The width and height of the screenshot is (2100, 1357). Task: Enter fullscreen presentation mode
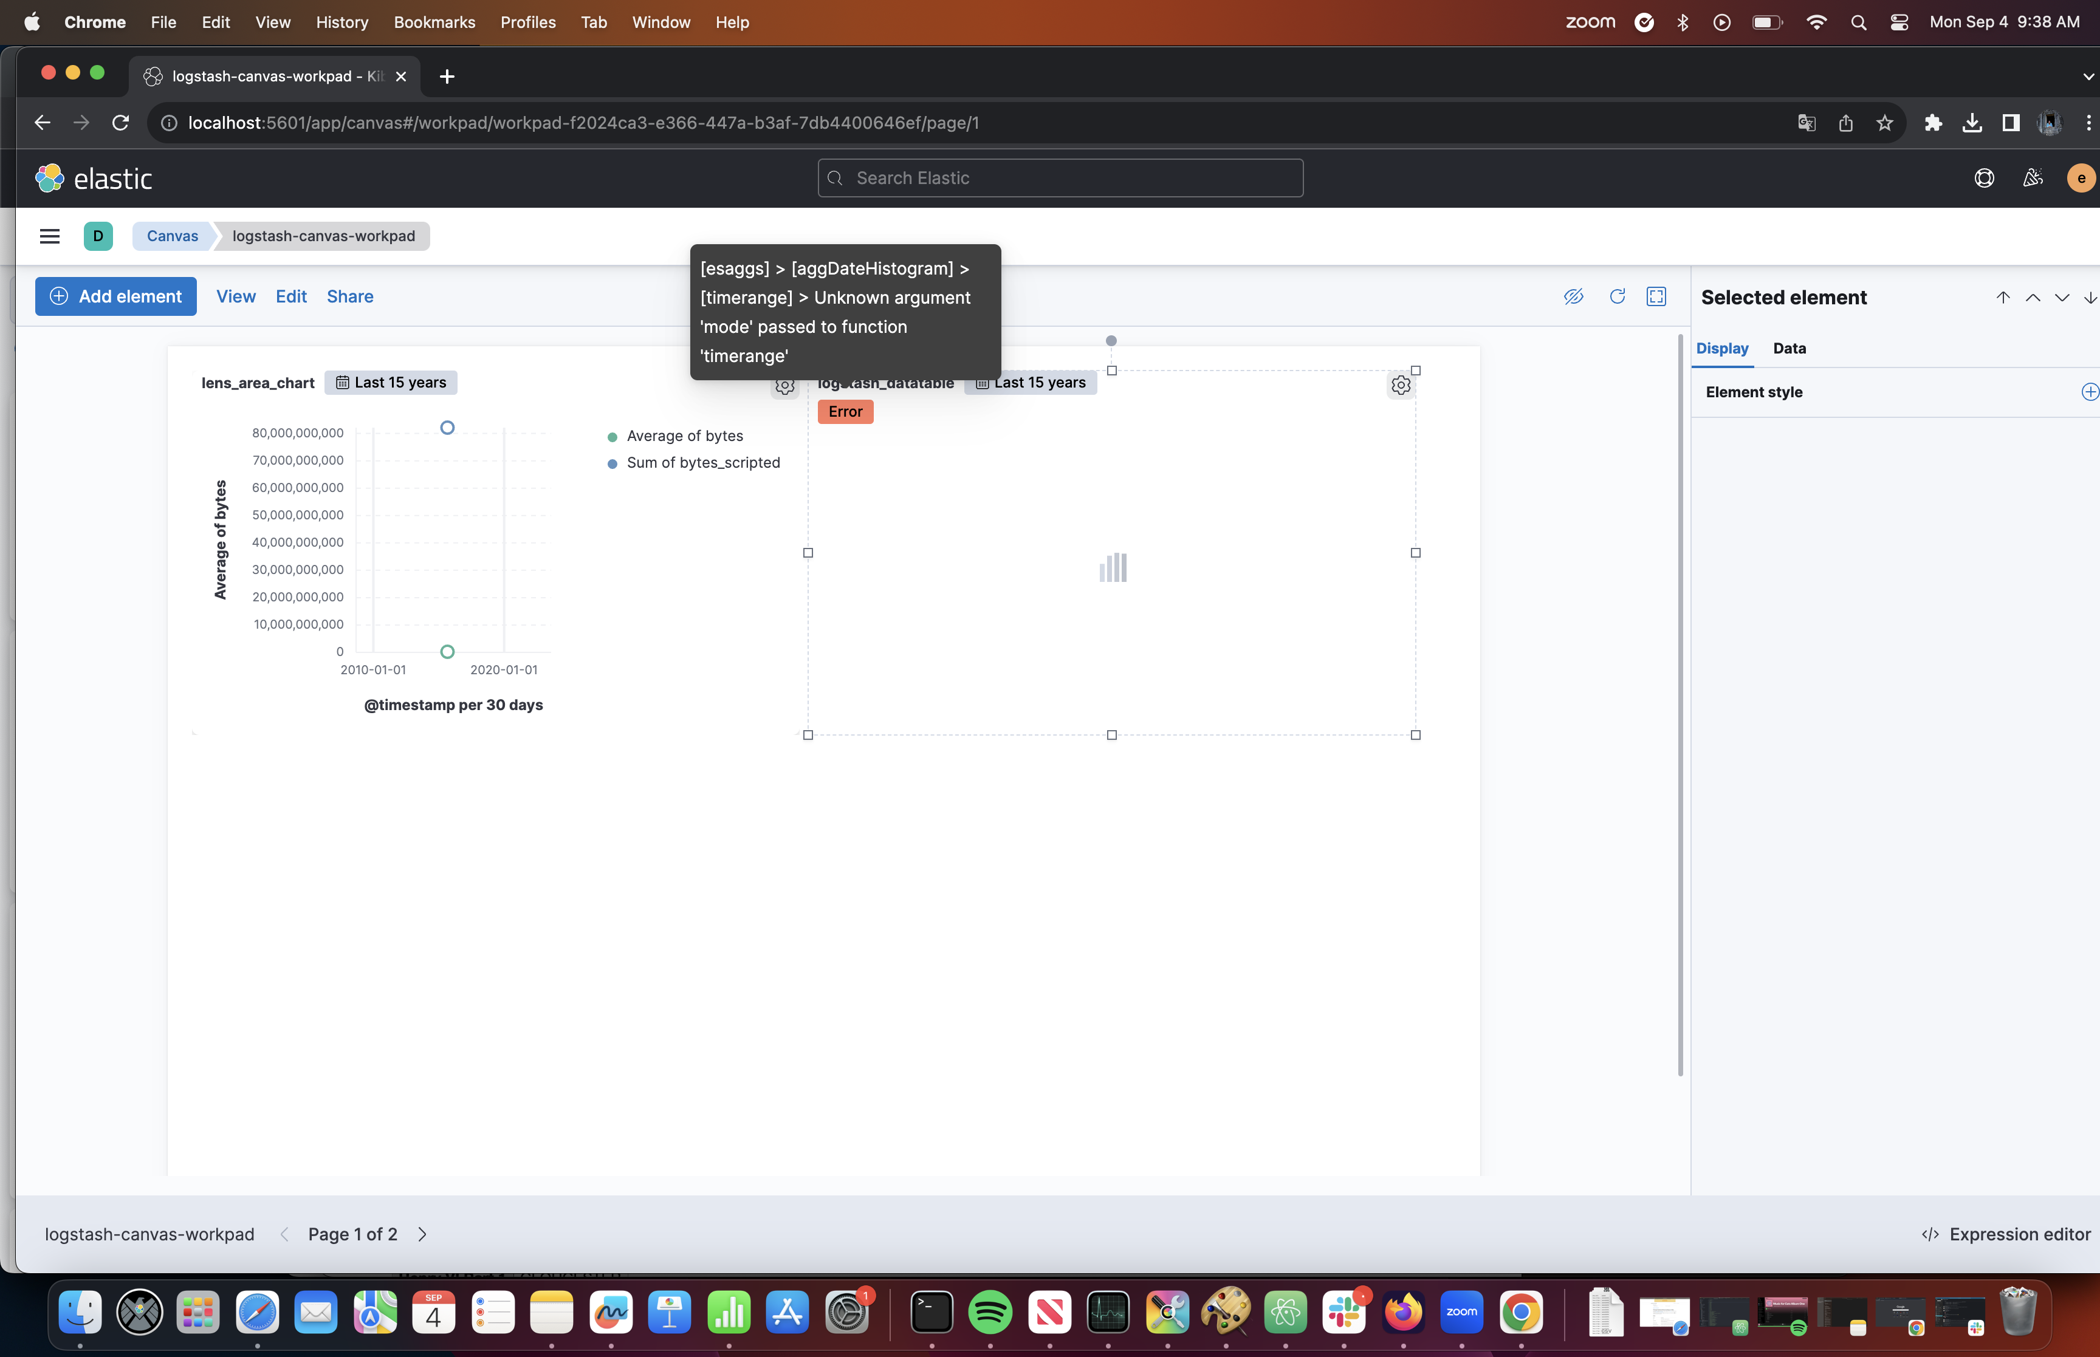point(1655,296)
